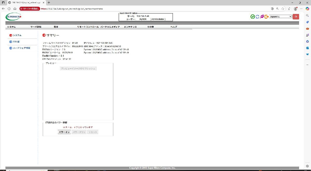Screen dimensions: 311x171
Task: Click the red arrow icon beside システム
Action: coord(11,35)
